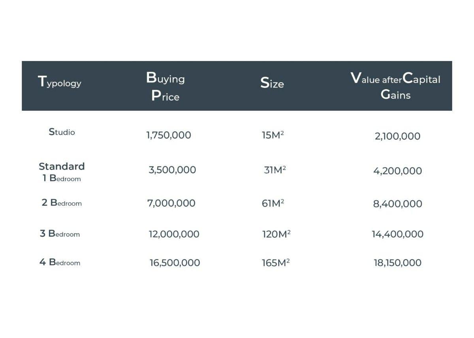The image size is (474, 338).
Task: Select the 3 Bedroom row label
Action: pos(60,234)
